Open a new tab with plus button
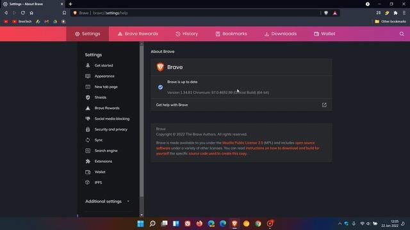This screenshot has width=410, height=230. click(x=70, y=4)
